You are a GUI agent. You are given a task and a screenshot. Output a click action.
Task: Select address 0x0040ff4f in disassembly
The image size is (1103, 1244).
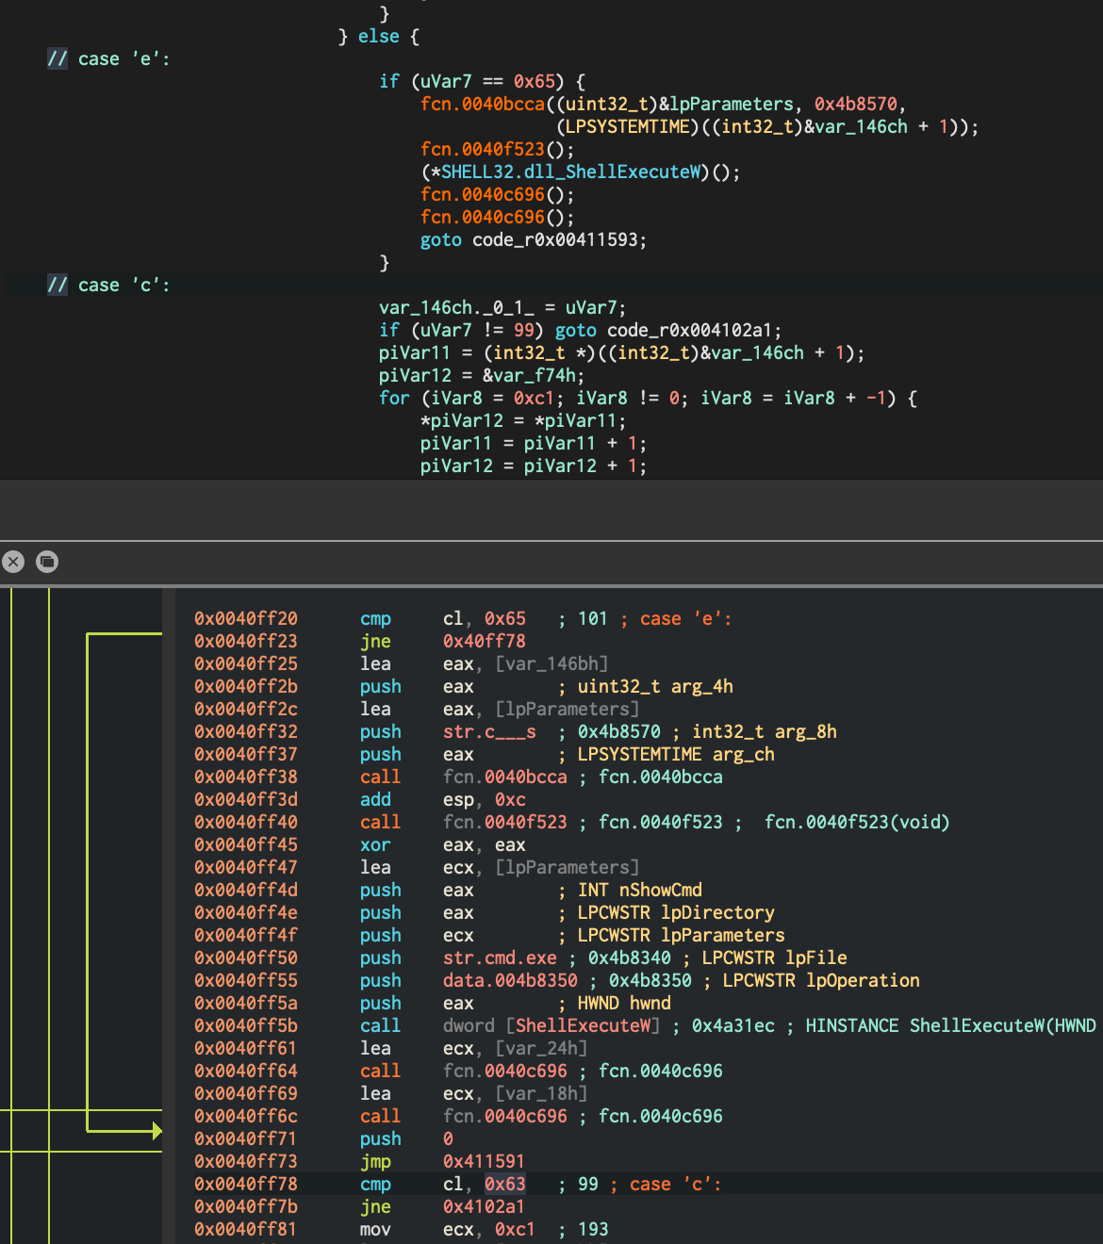(x=246, y=935)
